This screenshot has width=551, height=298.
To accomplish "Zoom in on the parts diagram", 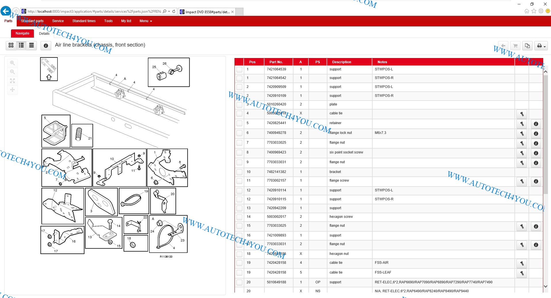I will pyautogui.click(x=12, y=63).
